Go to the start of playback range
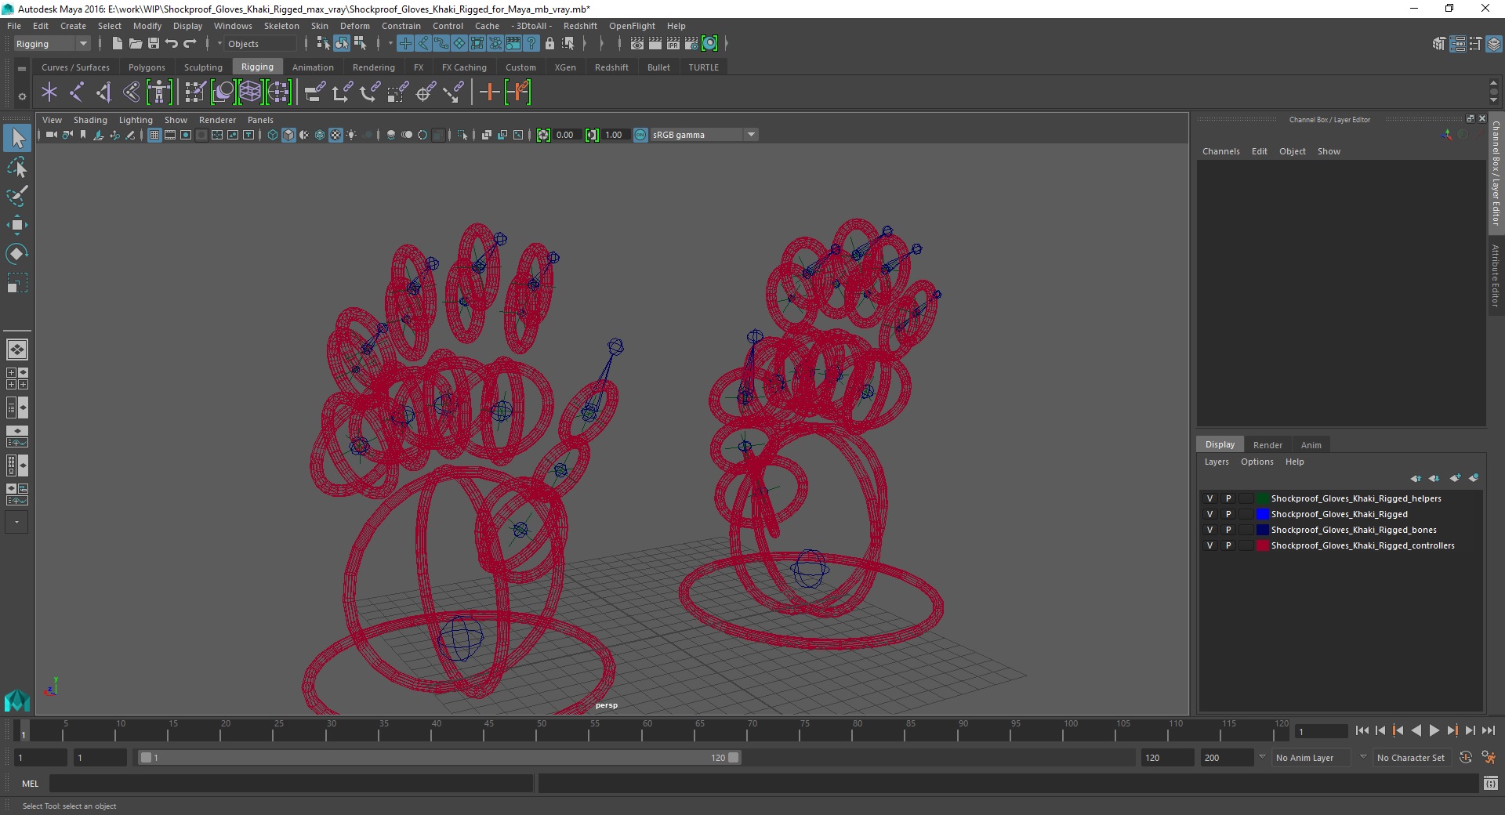The height and width of the screenshot is (815, 1505). point(1362,730)
